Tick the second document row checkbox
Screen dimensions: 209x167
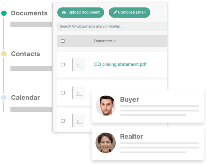pyautogui.click(x=63, y=93)
